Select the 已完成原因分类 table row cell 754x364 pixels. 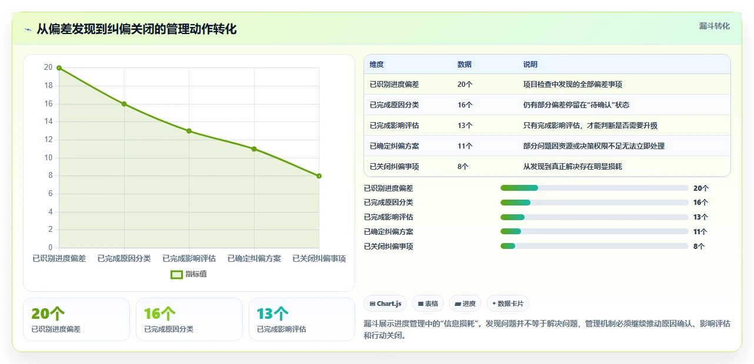click(x=395, y=105)
